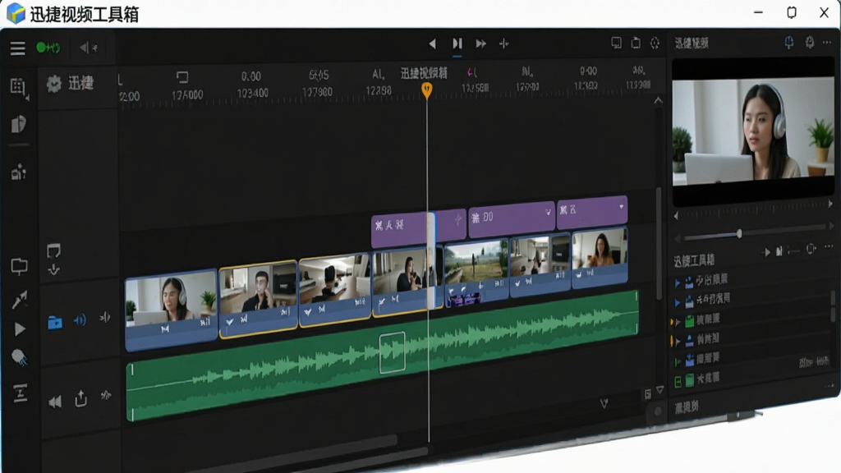
Task: Click the toolbox list vertical scrollbar
Action: (x=833, y=305)
